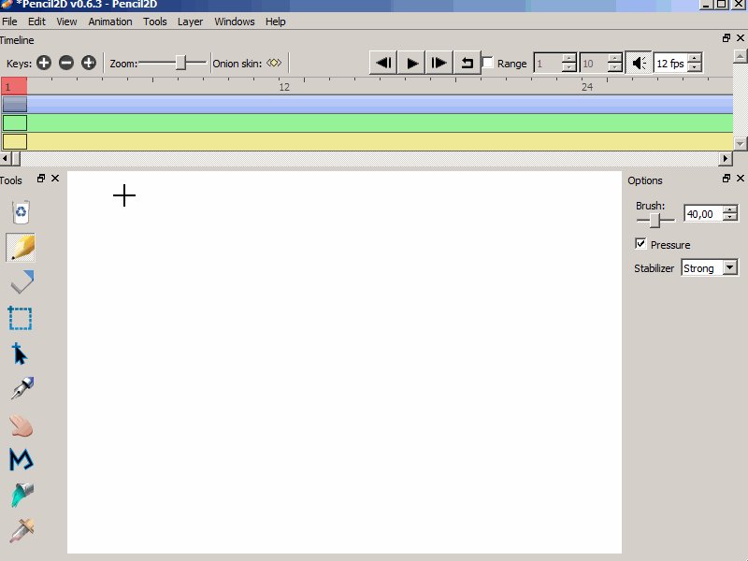Decrease the fps value
748x561 pixels.
click(x=695, y=67)
